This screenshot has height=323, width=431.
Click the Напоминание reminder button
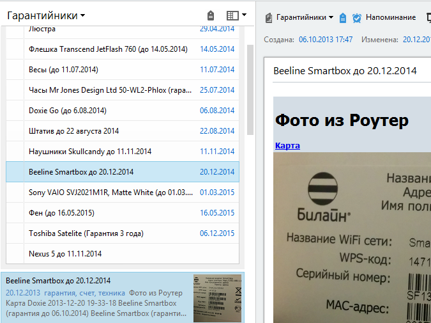coord(391,17)
